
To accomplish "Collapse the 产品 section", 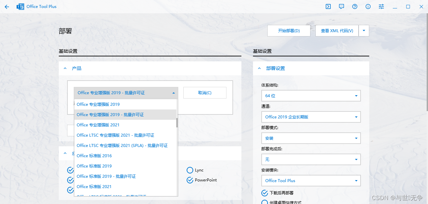I will click(x=65, y=68).
